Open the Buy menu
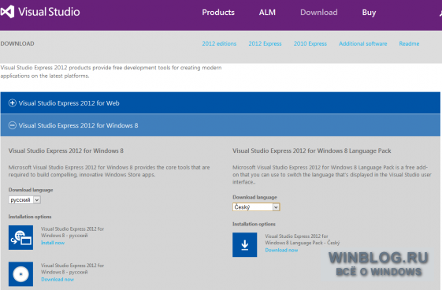 [x=369, y=13]
